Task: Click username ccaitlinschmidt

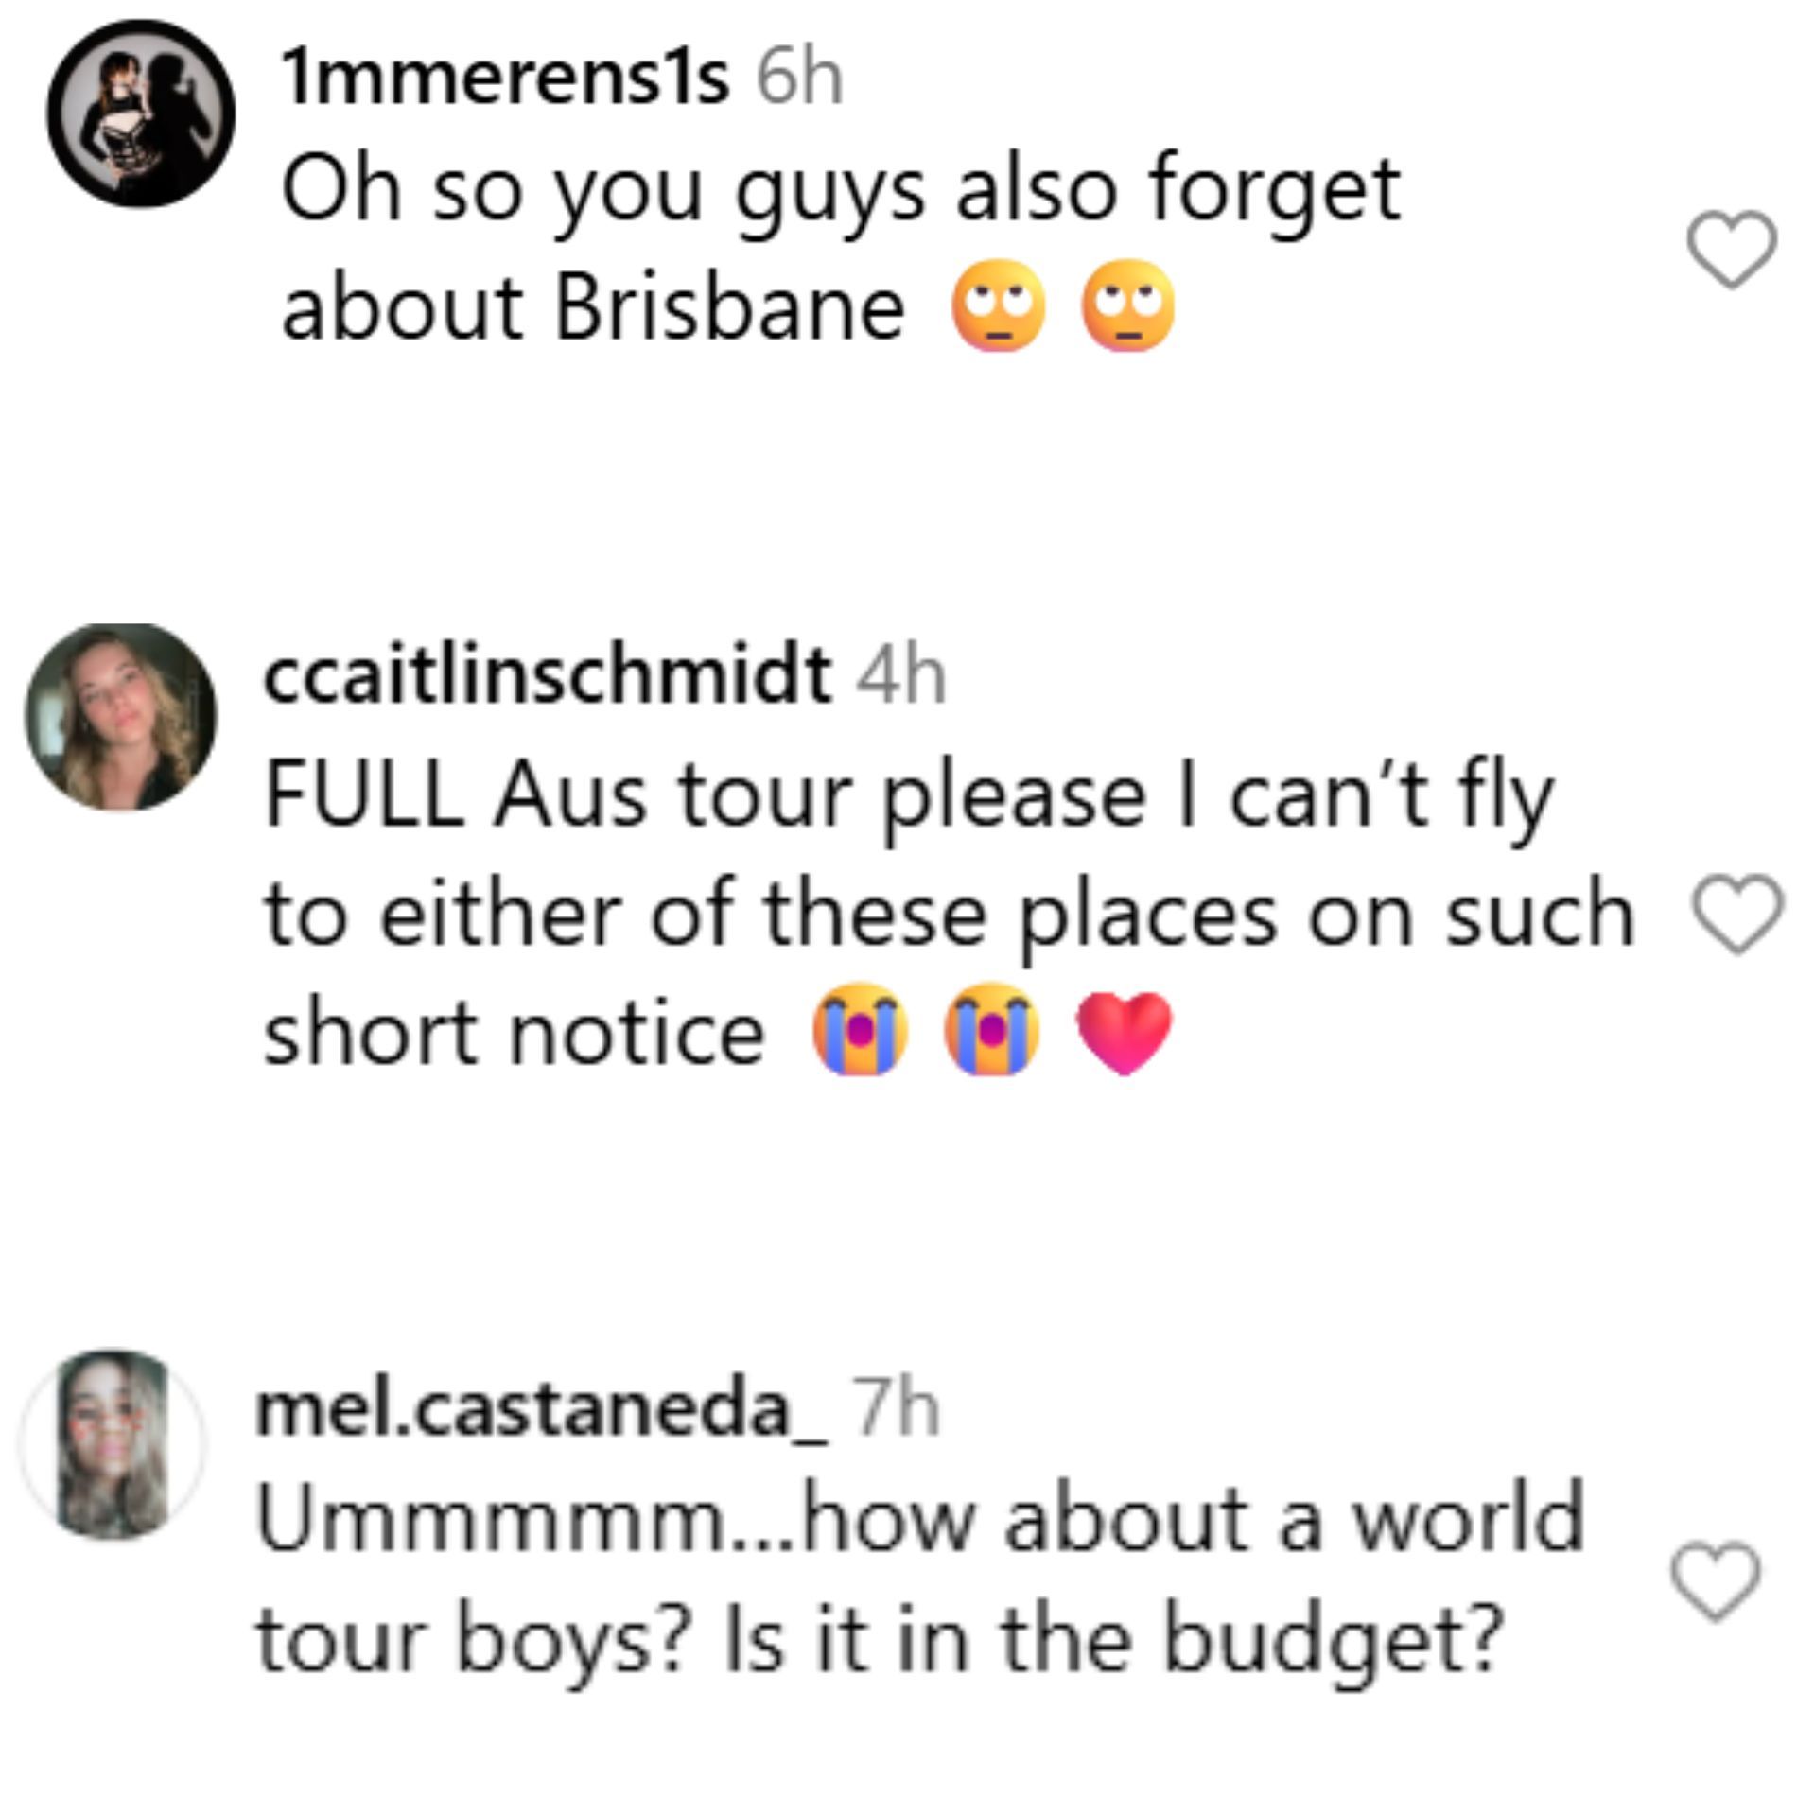Action: (547, 675)
